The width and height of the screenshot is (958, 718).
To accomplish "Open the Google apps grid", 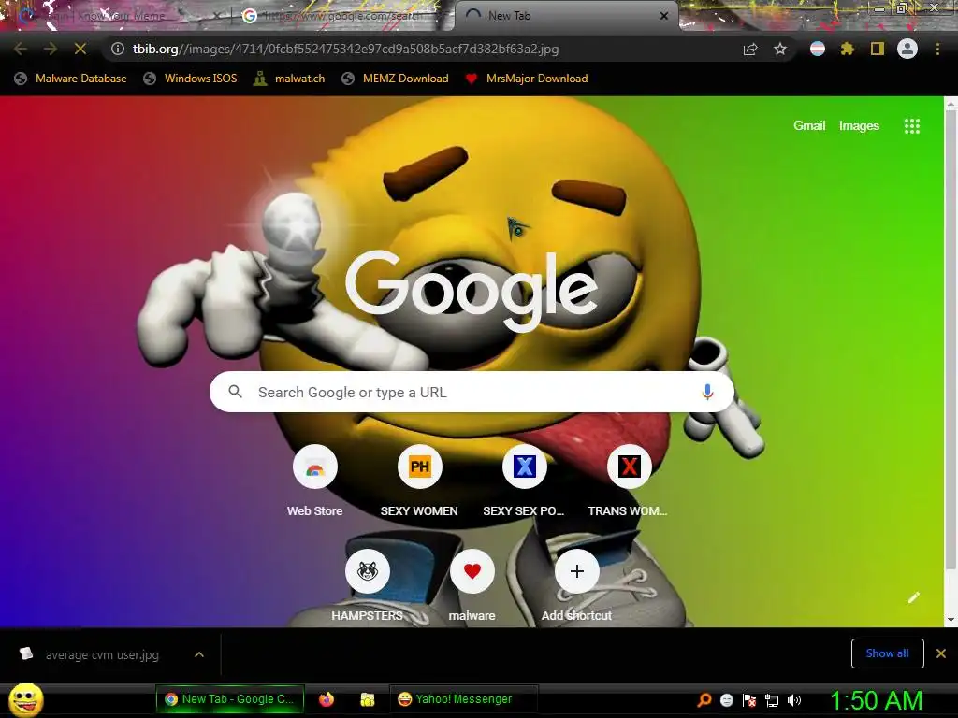I will click(x=912, y=126).
